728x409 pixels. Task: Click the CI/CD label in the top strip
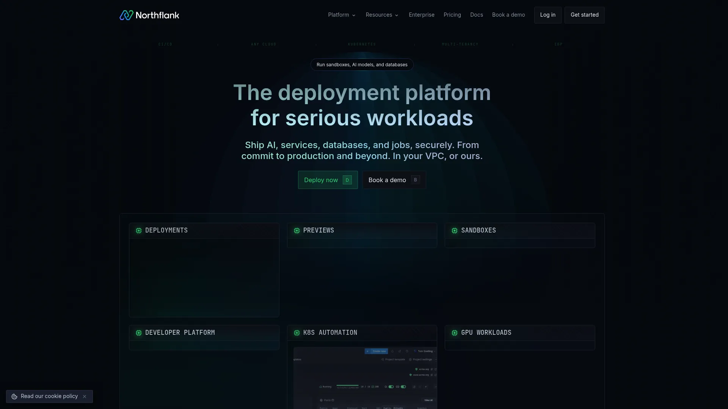(165, 44)
